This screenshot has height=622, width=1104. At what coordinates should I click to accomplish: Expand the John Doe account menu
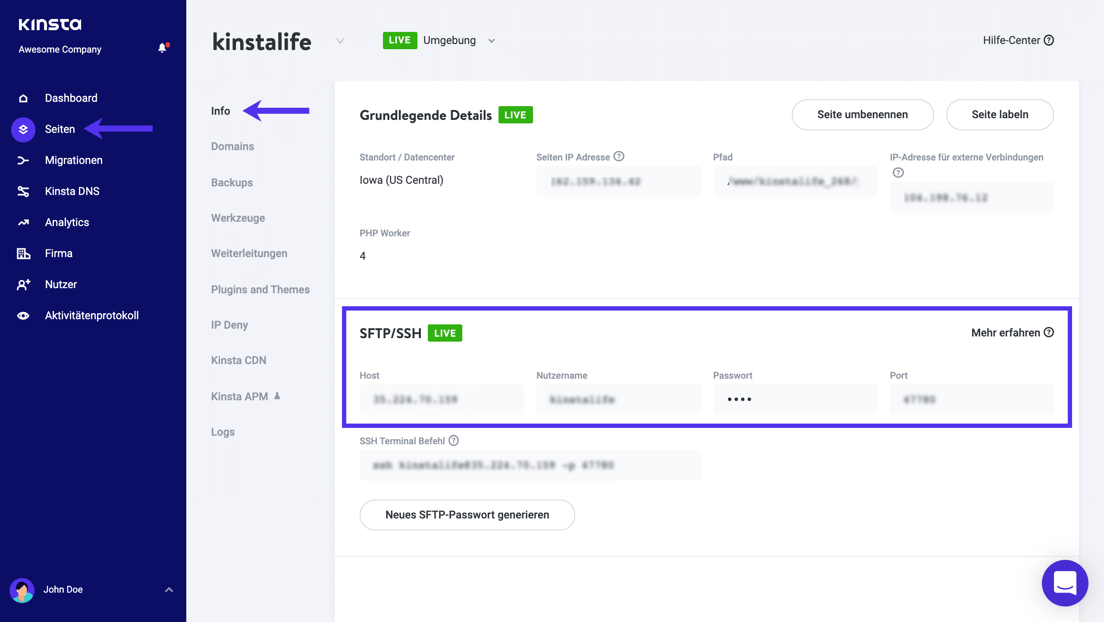point(168,589)
